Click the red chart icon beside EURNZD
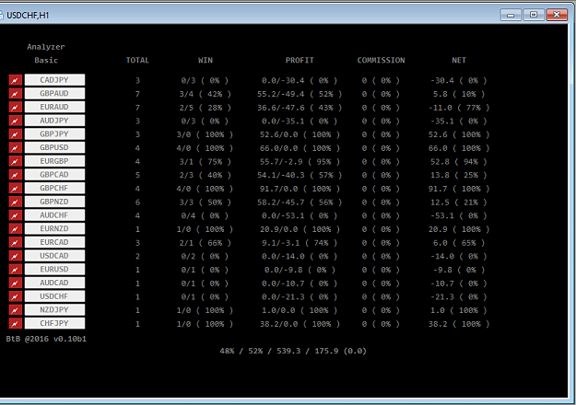576x405 pixels. [16, 228]
